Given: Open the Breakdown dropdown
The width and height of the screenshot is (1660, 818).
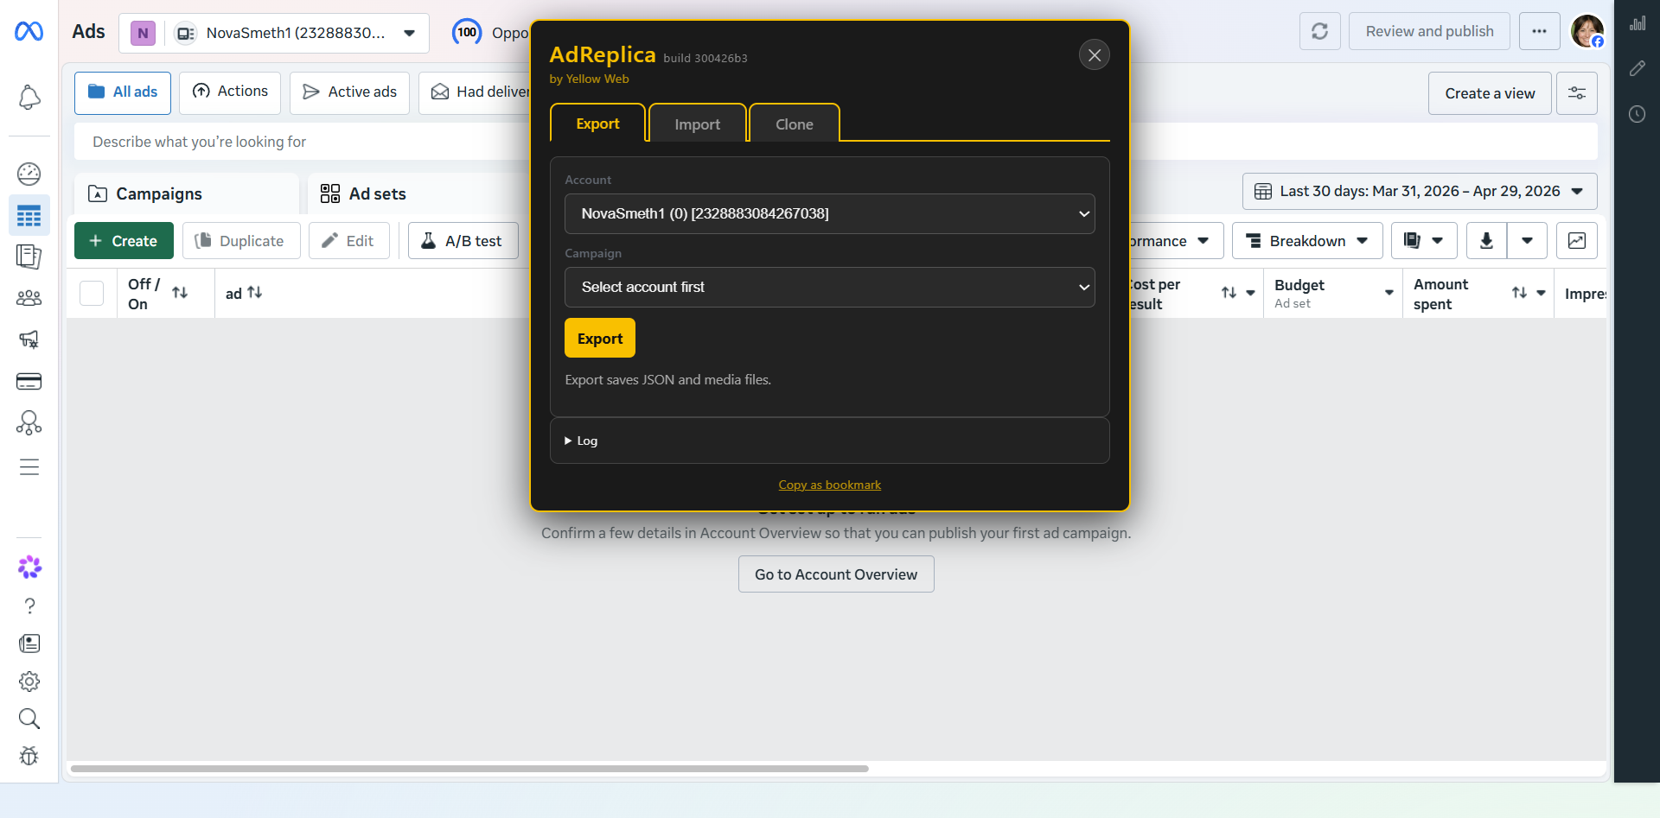Looking at the screenshot, I should pyautogui.click(x=1307, y=241).
